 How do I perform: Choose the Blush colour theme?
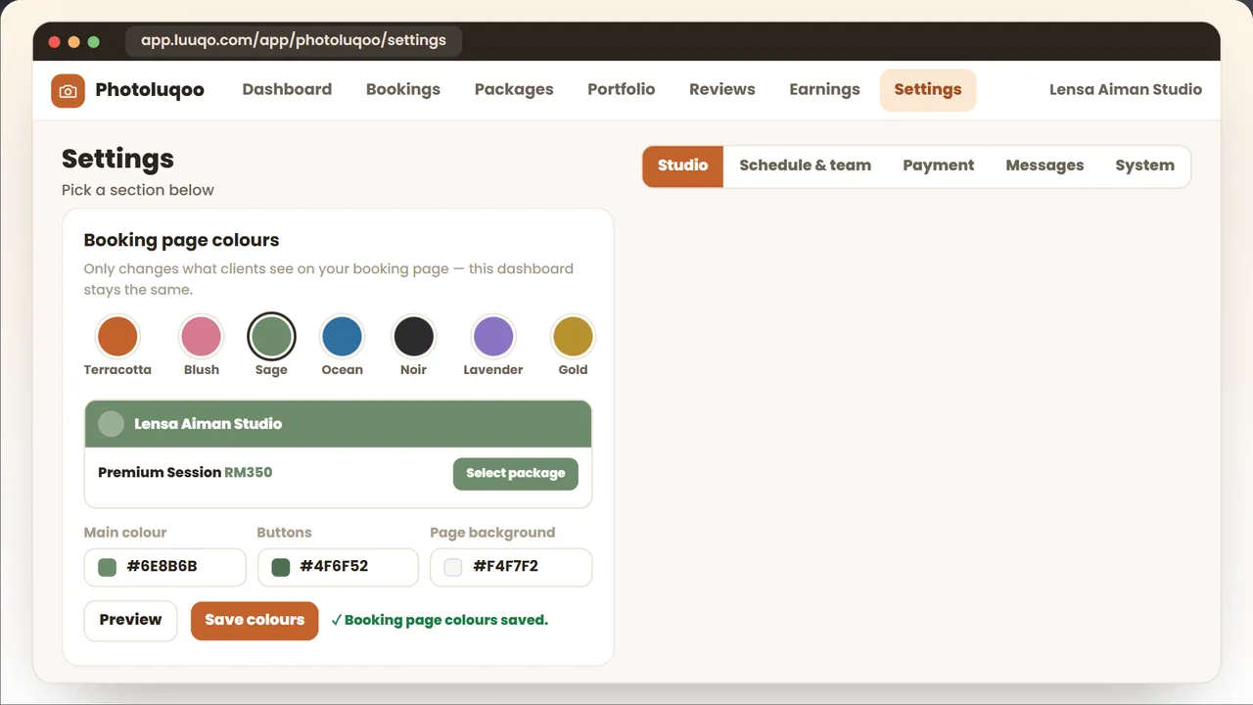201,337
